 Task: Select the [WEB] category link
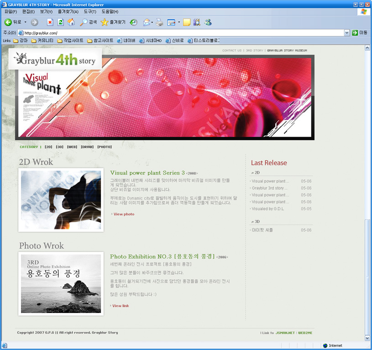click(72, 147)
